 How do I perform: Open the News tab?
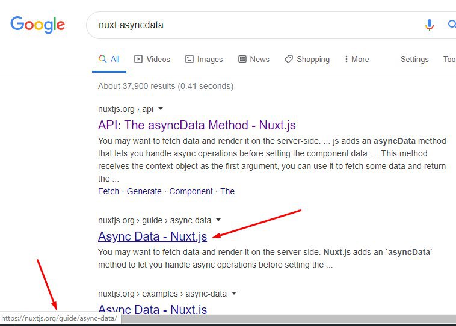coord(254,60)
